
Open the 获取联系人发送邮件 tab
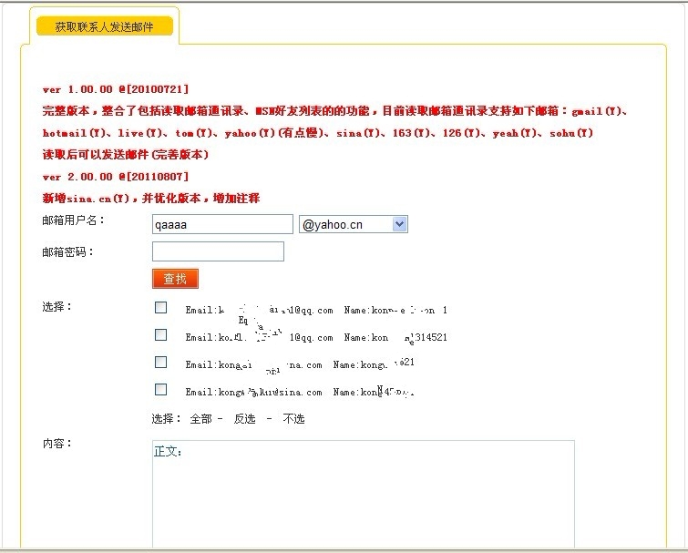[x=105, y=26]
